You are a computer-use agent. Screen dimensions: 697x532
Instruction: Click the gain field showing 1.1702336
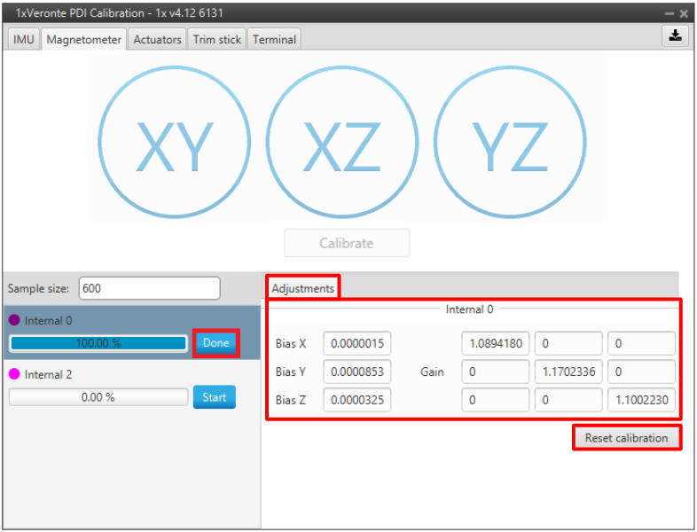(568, 372)
